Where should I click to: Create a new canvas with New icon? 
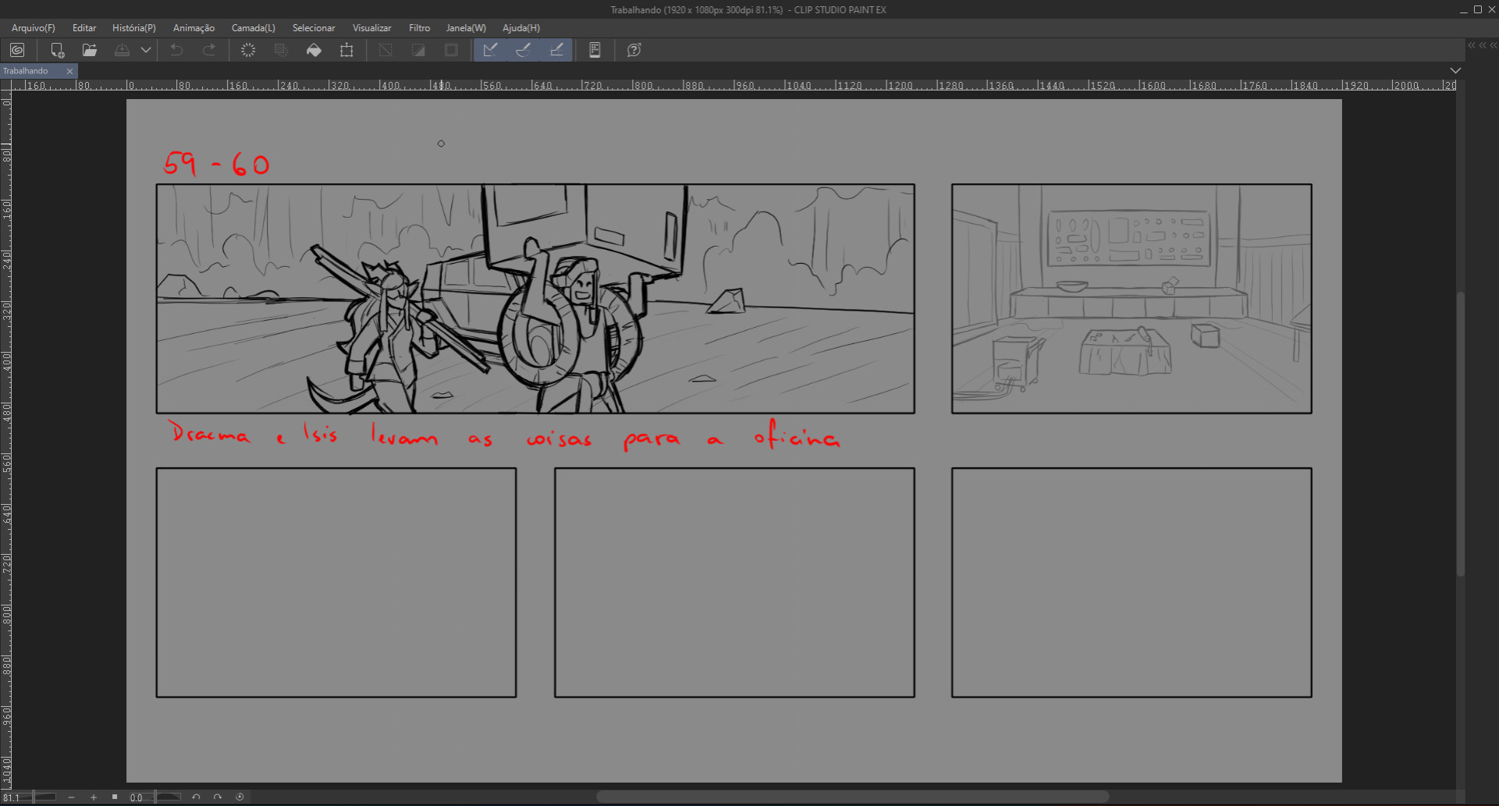click(57, 50)
